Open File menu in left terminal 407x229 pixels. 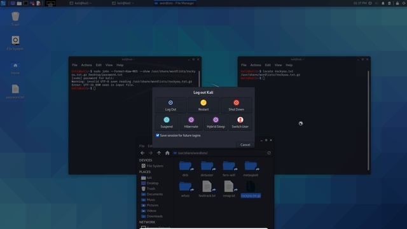[x=75, y=65]
